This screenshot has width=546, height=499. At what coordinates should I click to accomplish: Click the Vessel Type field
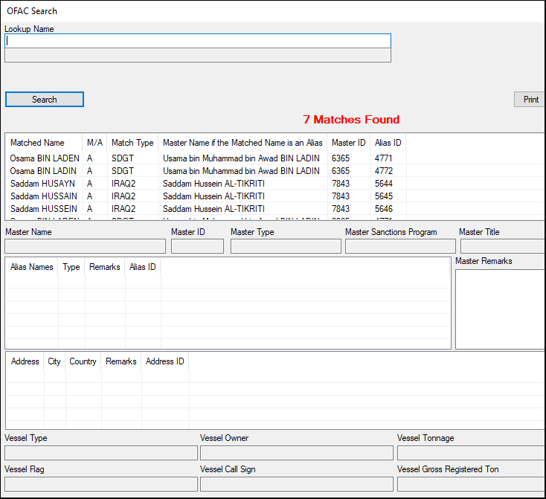[101, 453]
